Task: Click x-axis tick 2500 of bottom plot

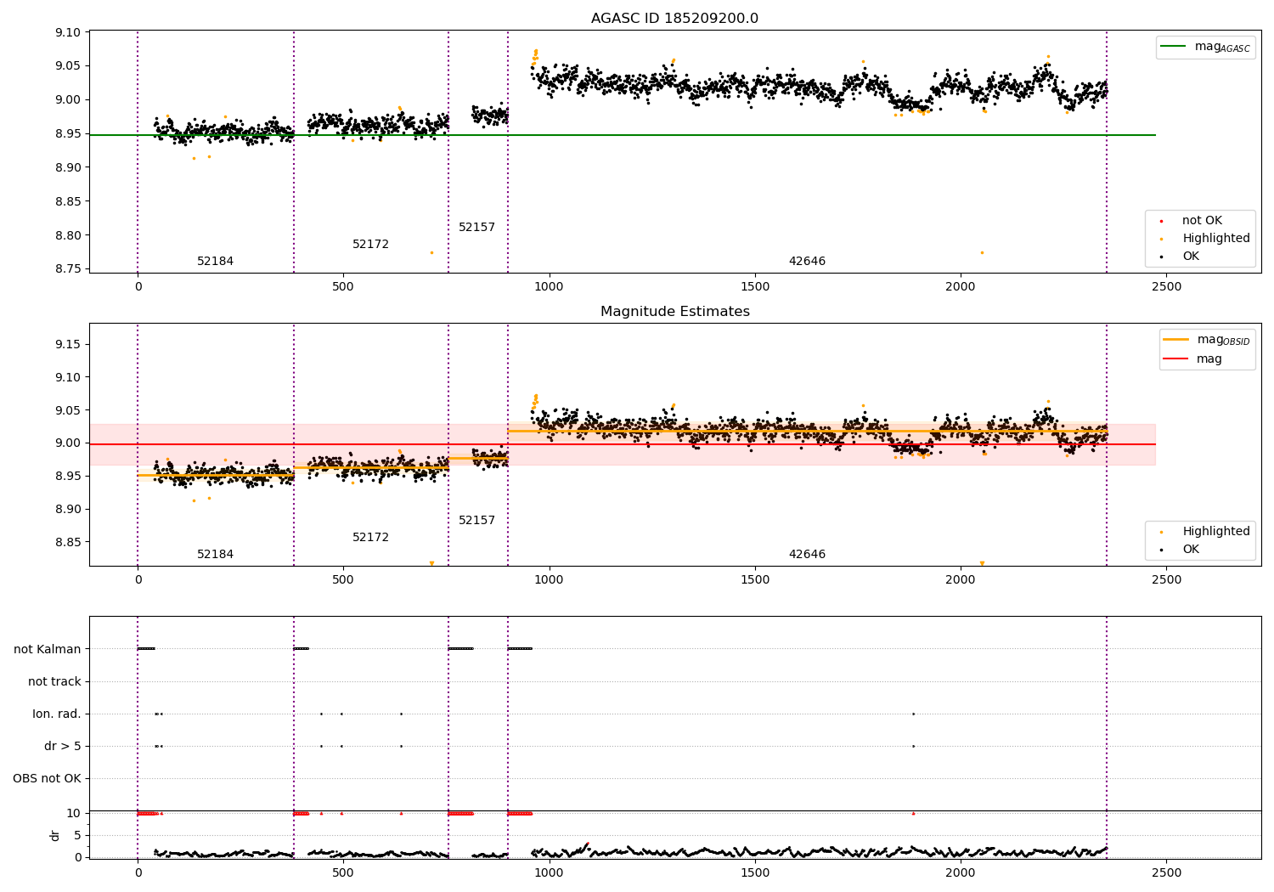Action: click(1166, 872)
